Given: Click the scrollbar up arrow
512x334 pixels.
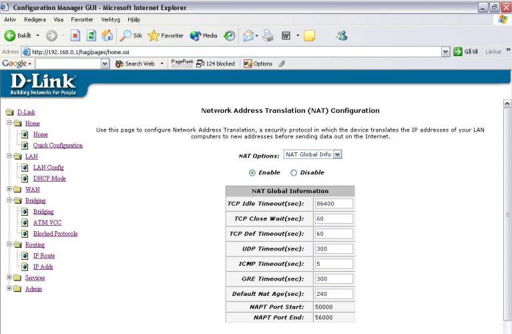Looking at the screenshot, I should (507, 104).
